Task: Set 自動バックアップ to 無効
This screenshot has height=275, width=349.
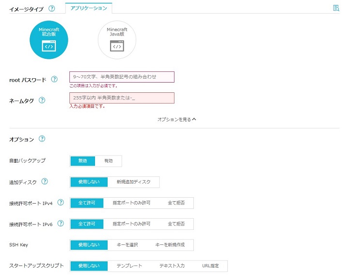Action: point(83,161)
